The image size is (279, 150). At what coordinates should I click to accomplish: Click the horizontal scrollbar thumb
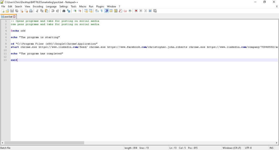pyautogui.click(x=44, y=143)
